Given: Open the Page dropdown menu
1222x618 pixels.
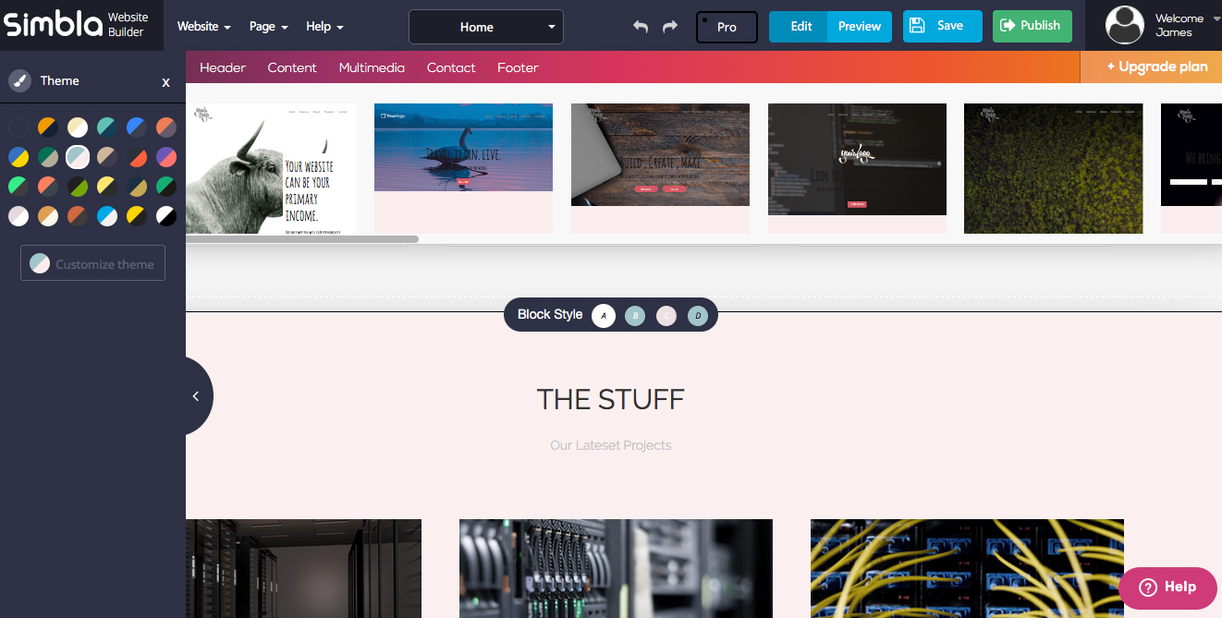Looking at the screenshot, I should pos(267,26).
